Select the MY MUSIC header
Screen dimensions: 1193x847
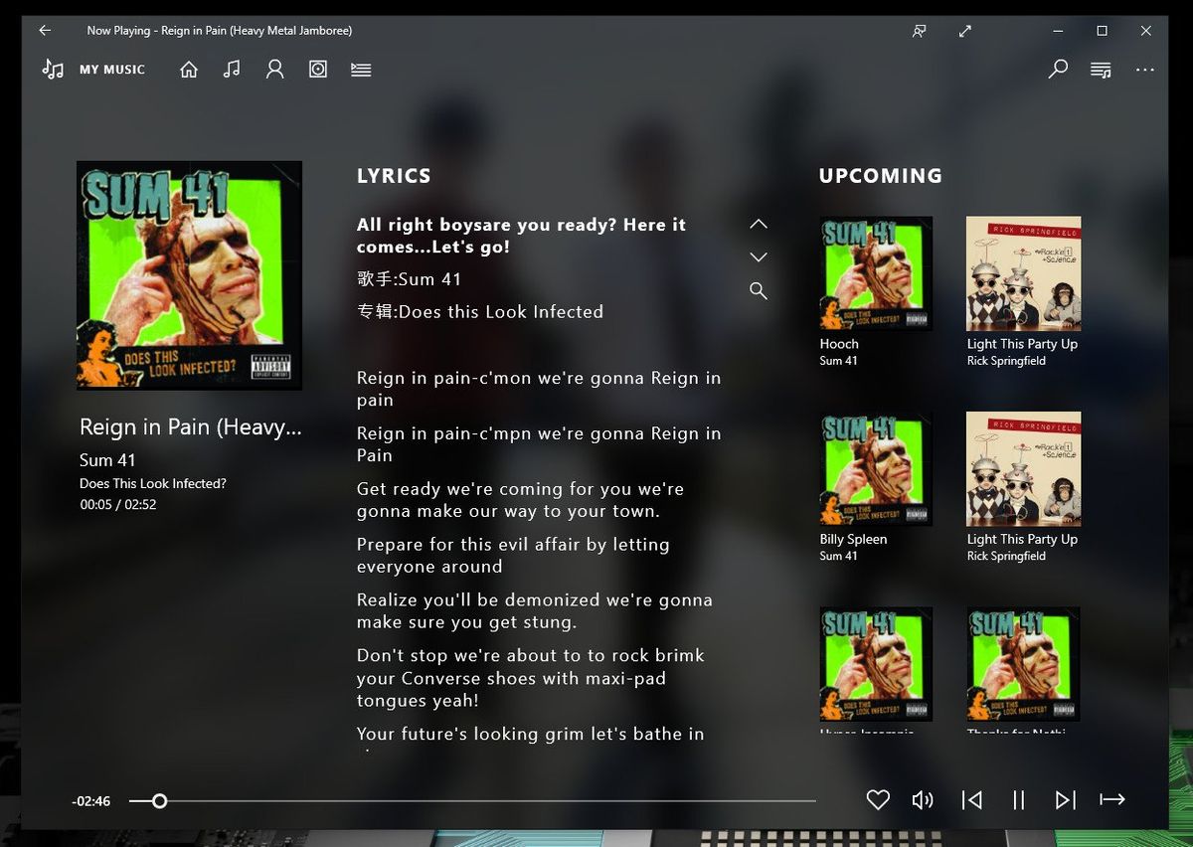coord(112,69)
